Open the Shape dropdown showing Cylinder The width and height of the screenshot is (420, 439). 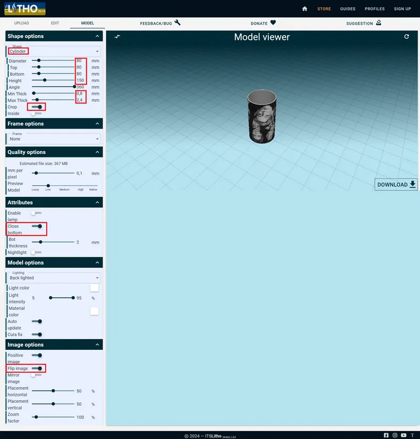point(54,51)
